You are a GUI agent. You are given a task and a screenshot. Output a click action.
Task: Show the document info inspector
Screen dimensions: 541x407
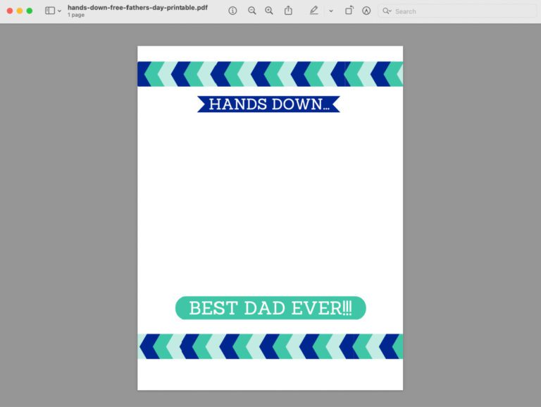pyautogui.click(x=232, y=11)
